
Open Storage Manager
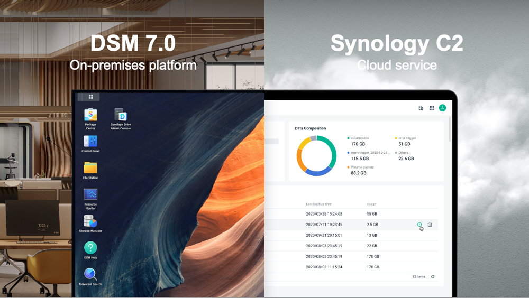pyautogui.click(x=90, y=221)
